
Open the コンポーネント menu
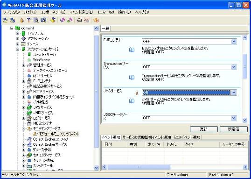pos(53,12)
